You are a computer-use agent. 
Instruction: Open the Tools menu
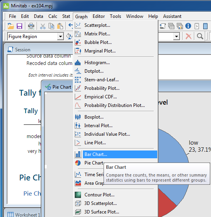(115, 16)
